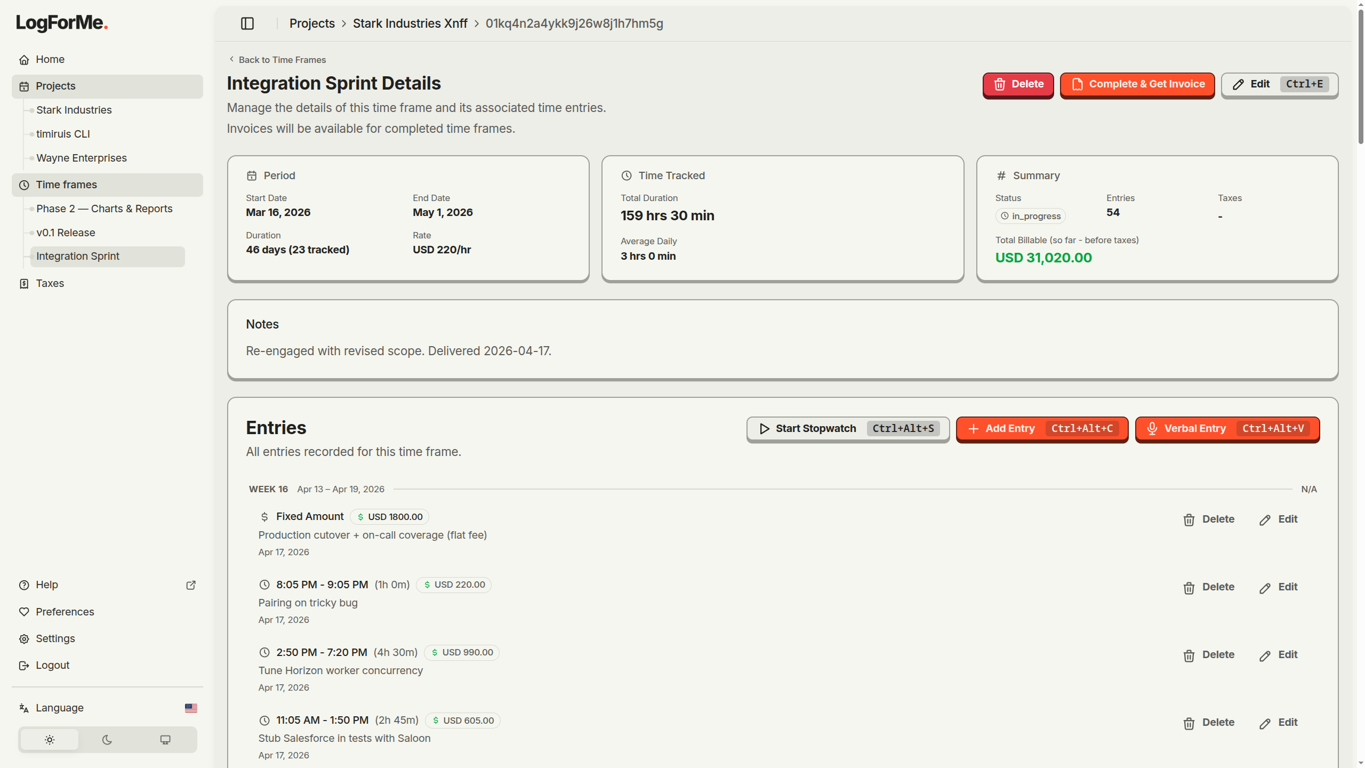This screenshot has height=768, width=1365.
Task: Click Complete & Get Invoice button
Action: tap(1137, 84)
